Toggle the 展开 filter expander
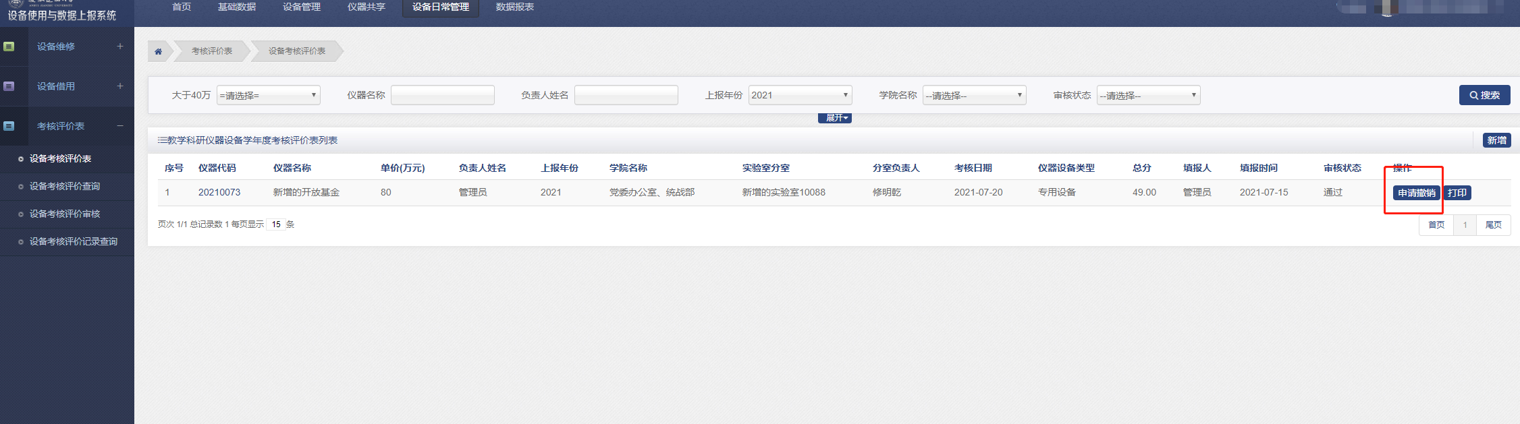Viewport: 1520px width, 424px height. 835,118
